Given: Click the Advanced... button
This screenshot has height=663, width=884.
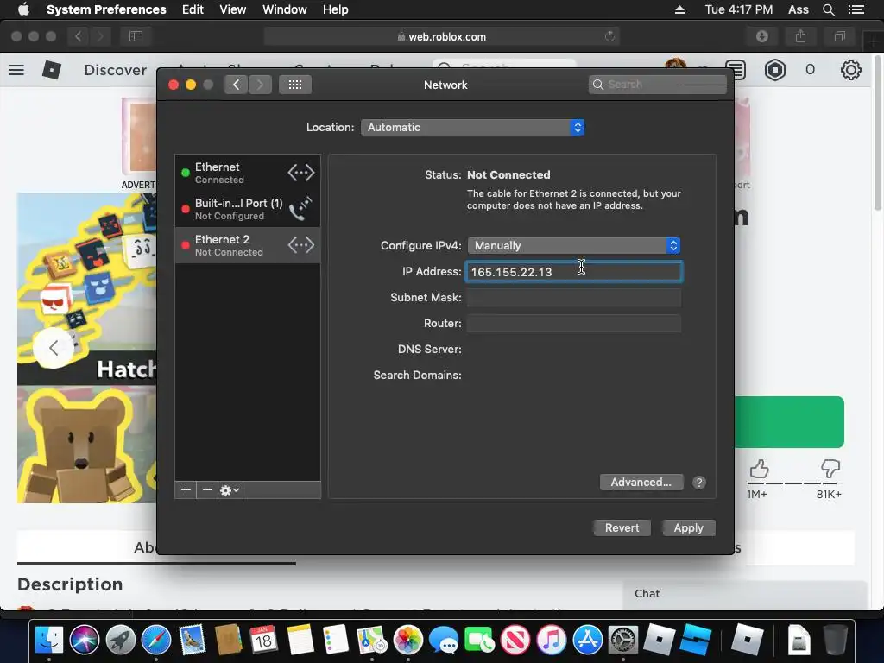Looking at the screenshot, I should (641, 482).
